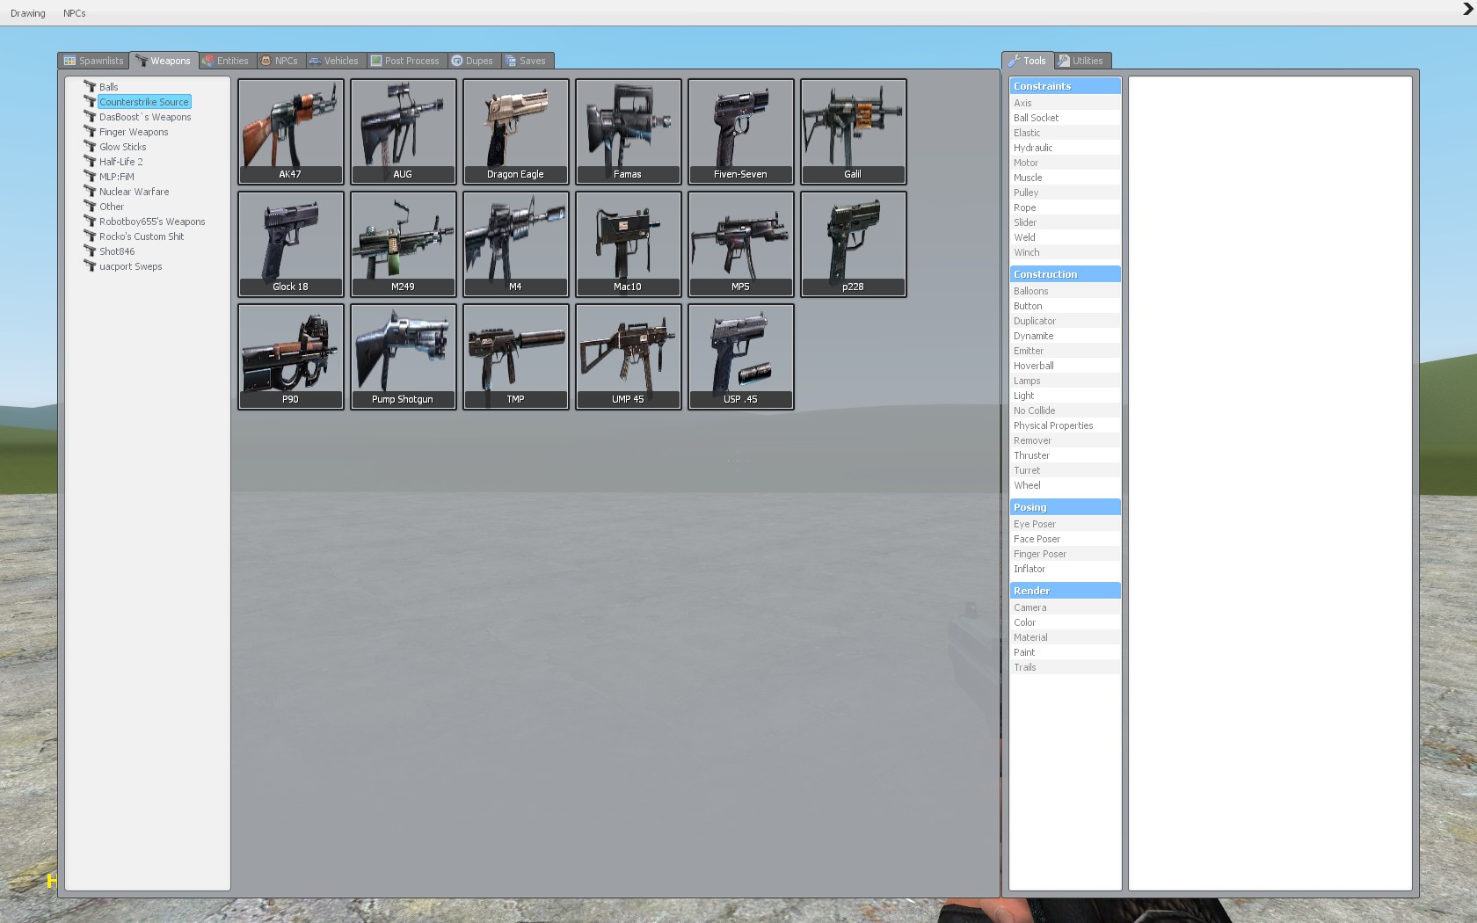Choose the Weld constraint tool
Viewport: 1477px width, 923px height.
click(1065, 237)
